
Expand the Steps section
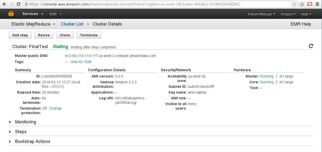pos(21,132)
